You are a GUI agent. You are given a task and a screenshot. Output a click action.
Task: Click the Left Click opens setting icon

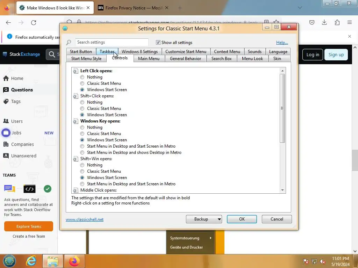76,71
